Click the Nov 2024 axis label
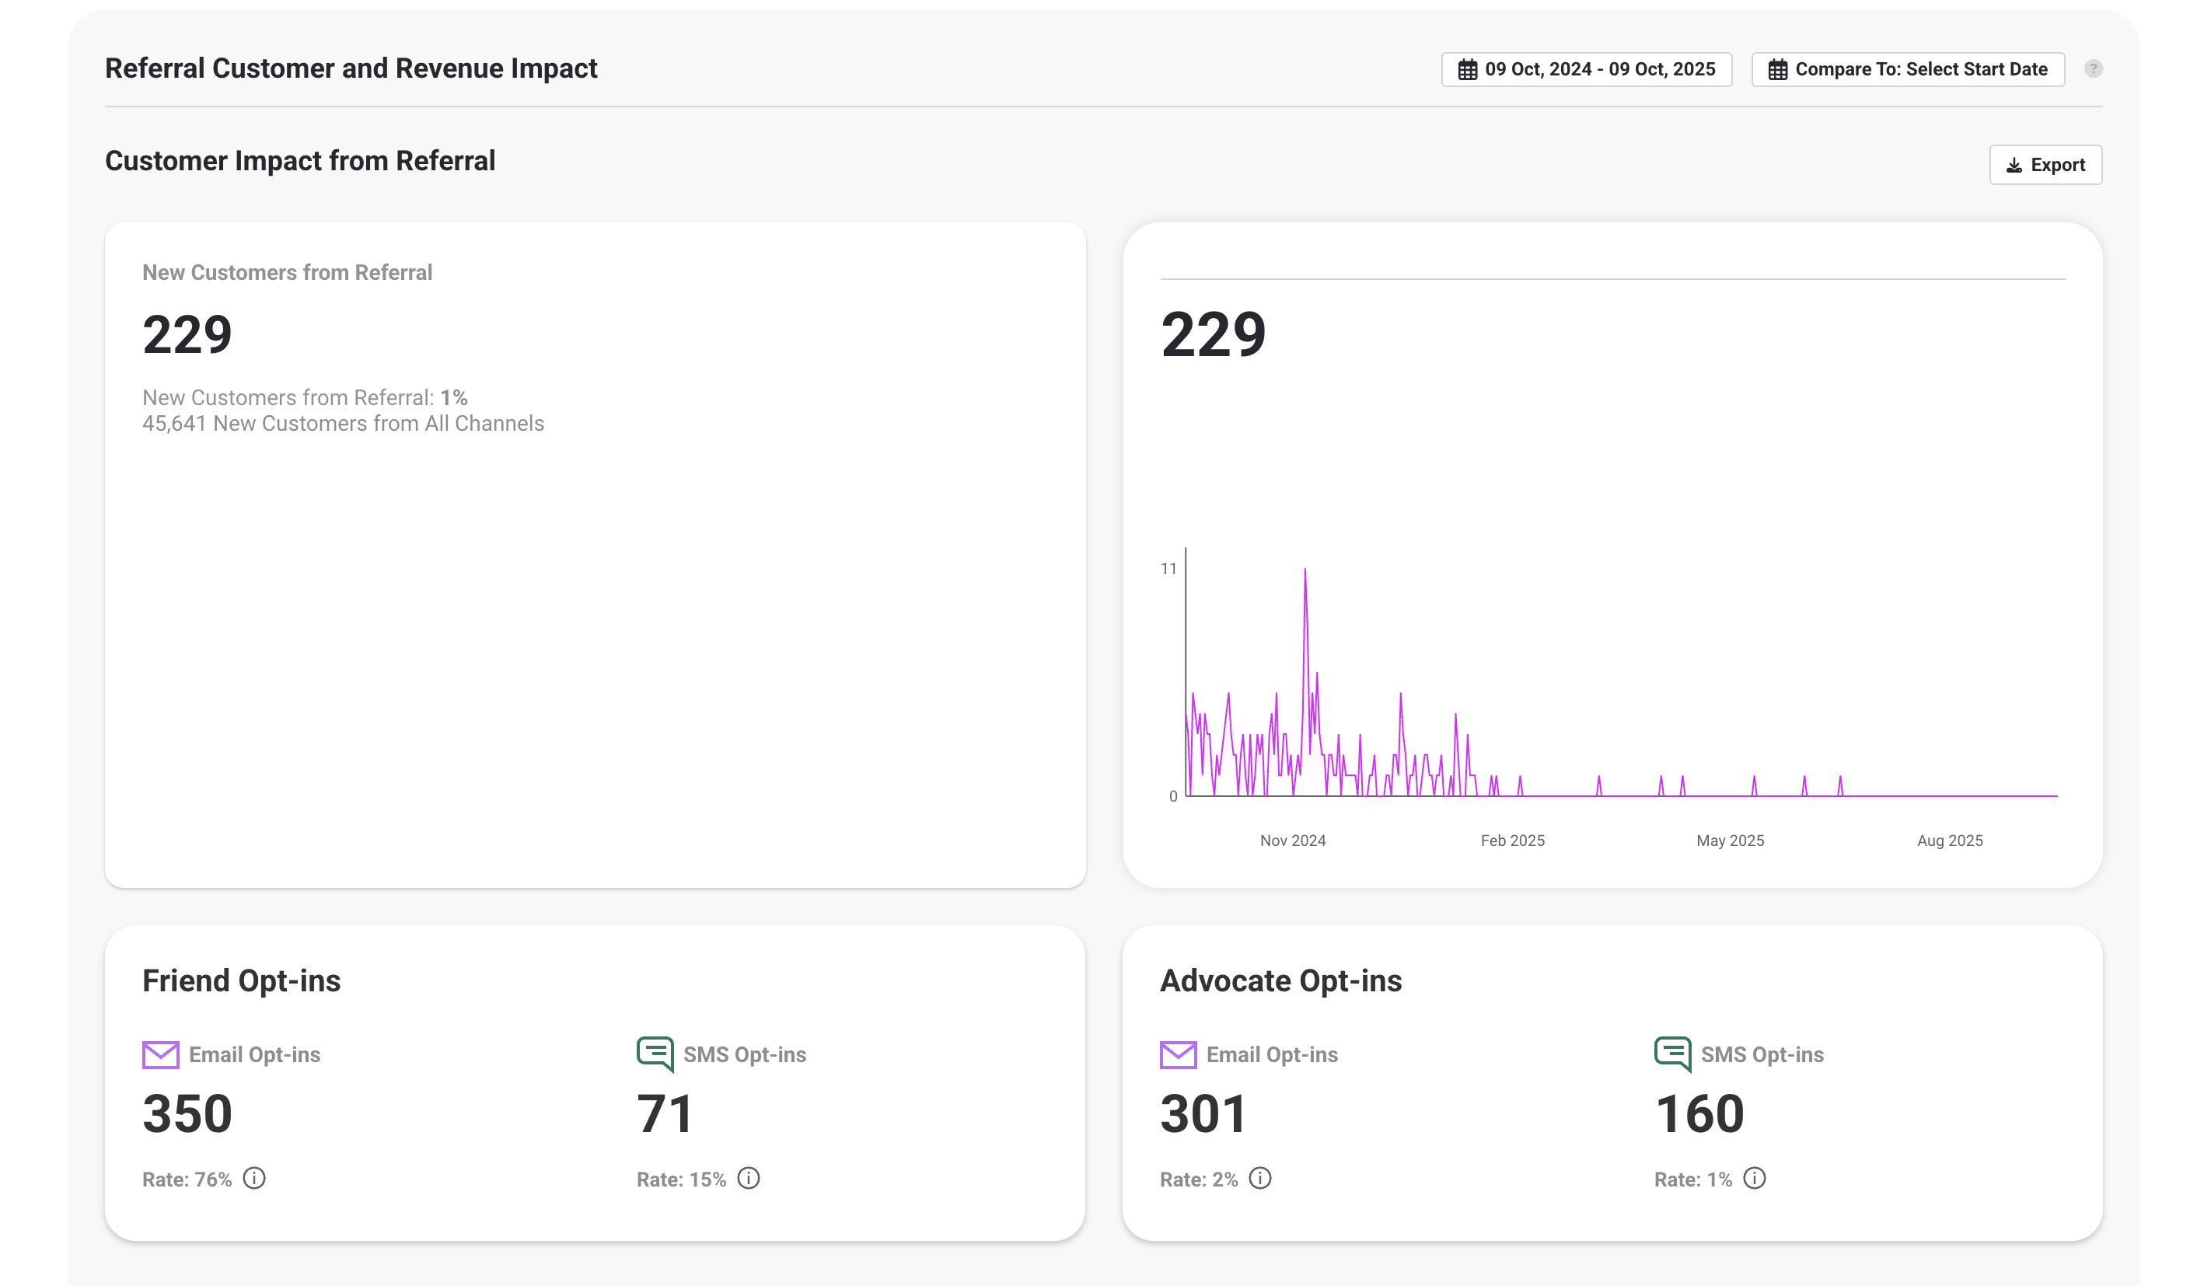The width and height of the screenshot is (2211, 1286). click(1292, 840)
